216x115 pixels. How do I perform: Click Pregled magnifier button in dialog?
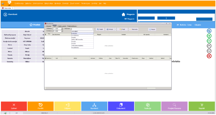[100, 29]
